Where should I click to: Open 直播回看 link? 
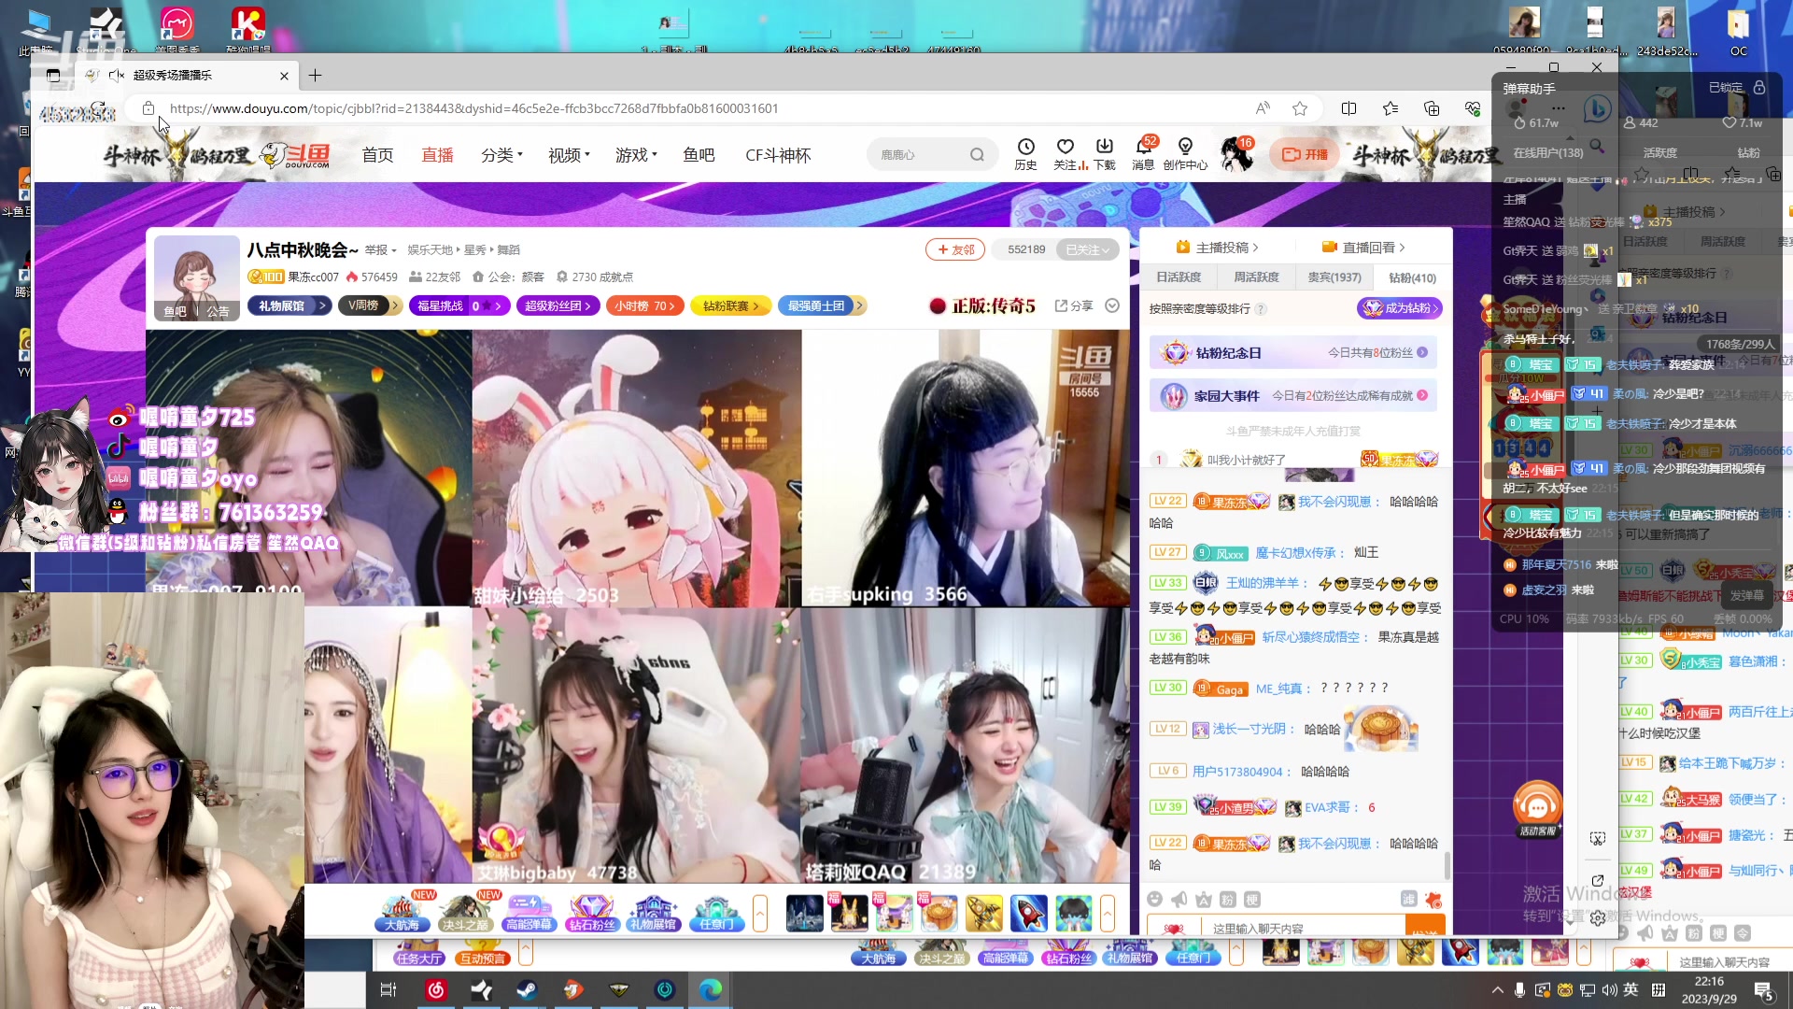click(x=1363, y=248)
